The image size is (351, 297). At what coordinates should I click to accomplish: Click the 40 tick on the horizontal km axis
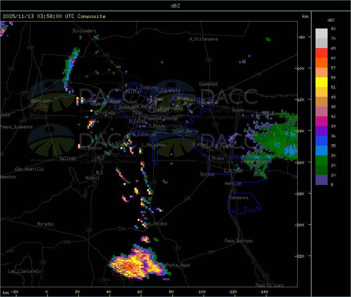click(108, 292)
